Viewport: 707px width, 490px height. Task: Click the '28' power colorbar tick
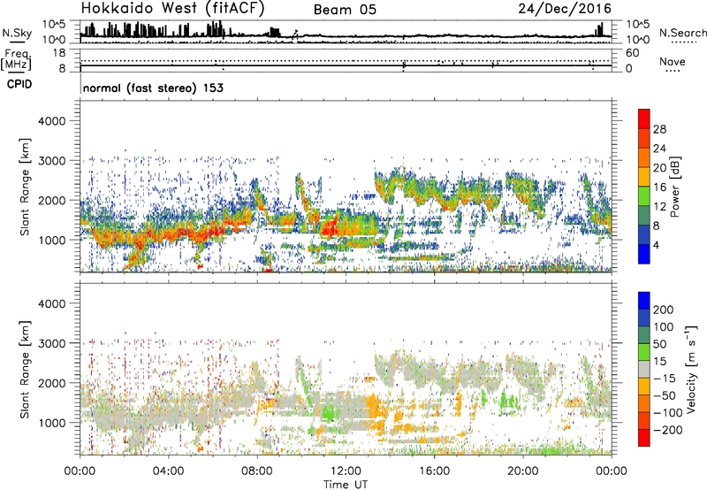(x=659, y=129)
